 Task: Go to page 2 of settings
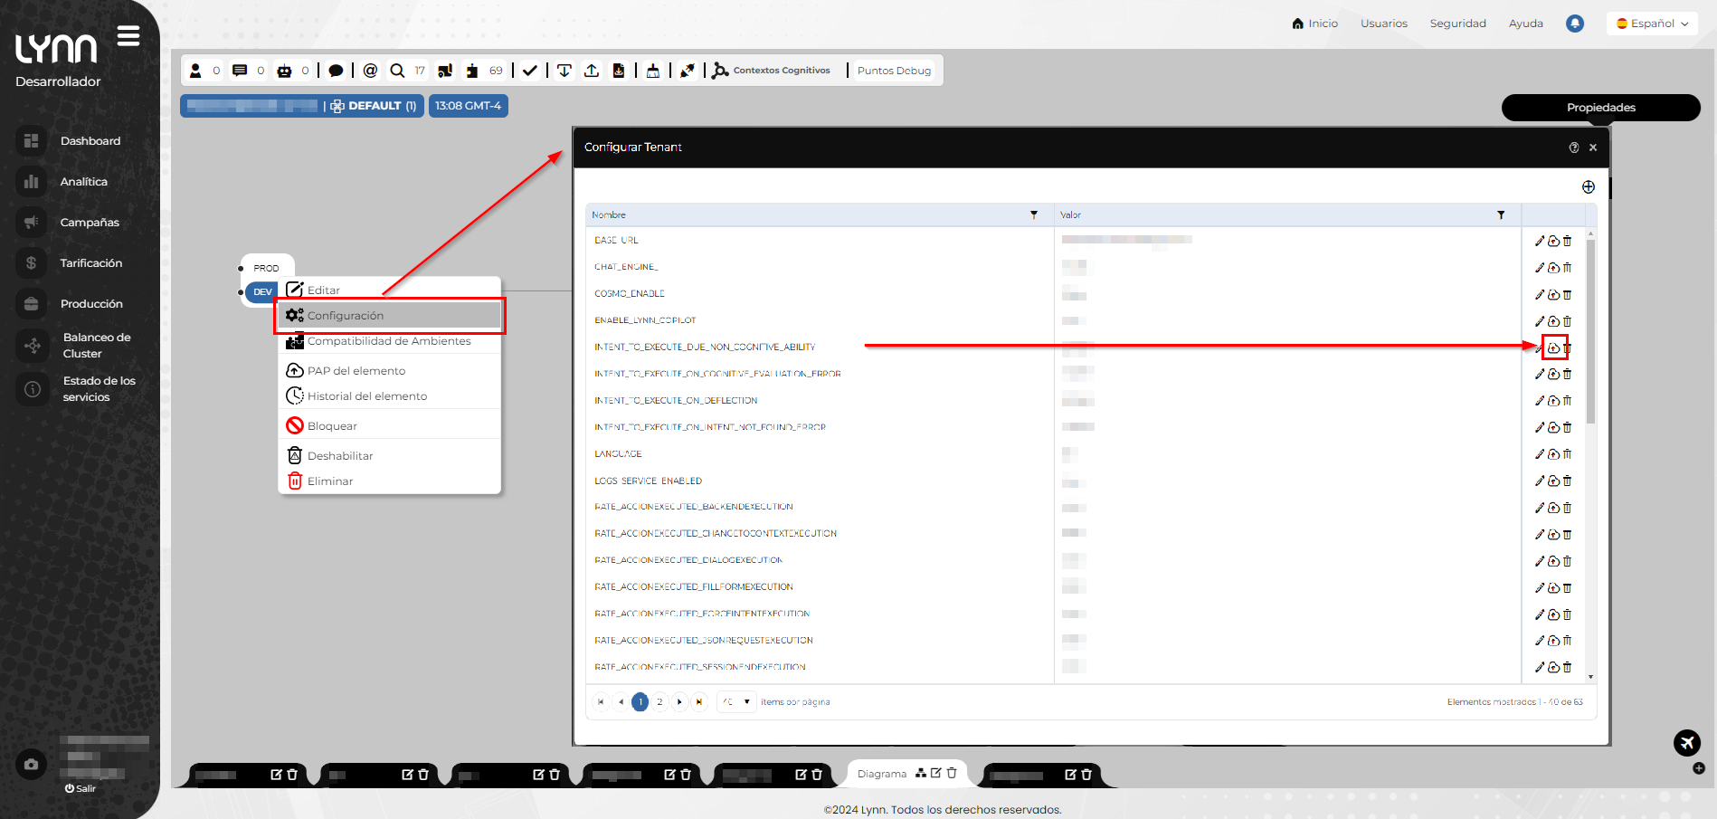click(659, 701)
